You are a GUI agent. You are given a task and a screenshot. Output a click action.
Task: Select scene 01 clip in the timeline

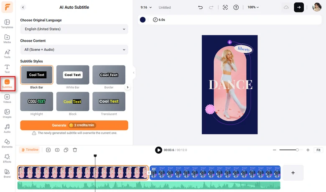coord(83,172)
